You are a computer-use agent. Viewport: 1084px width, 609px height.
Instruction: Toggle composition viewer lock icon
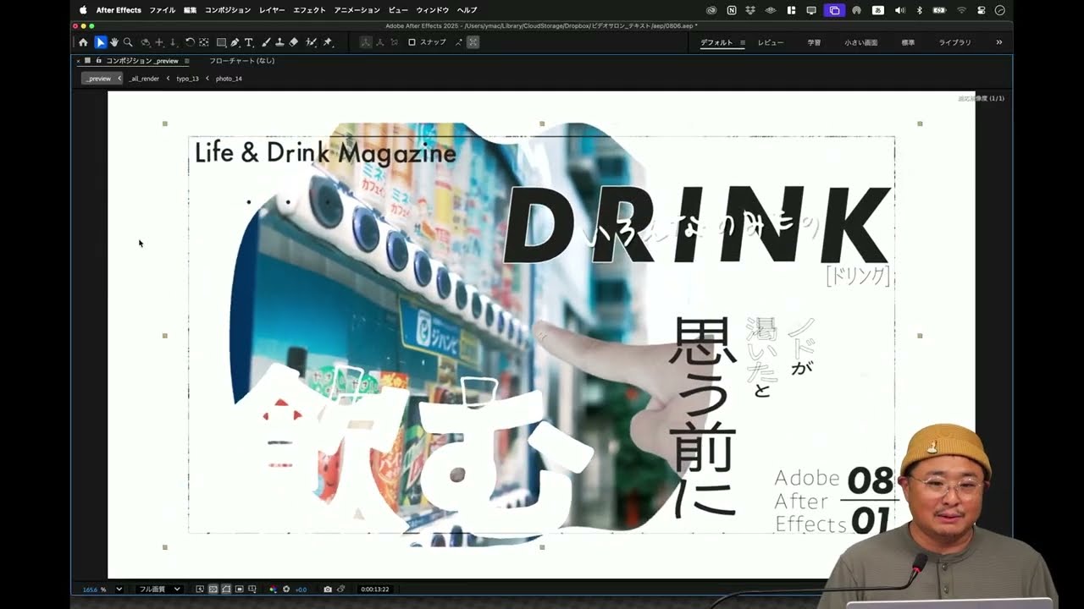[x=98, y=61]
